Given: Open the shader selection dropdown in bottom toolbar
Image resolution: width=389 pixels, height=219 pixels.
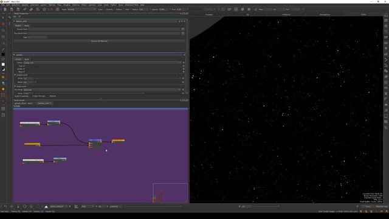Looking at the screenshot, I should (58, 207).
